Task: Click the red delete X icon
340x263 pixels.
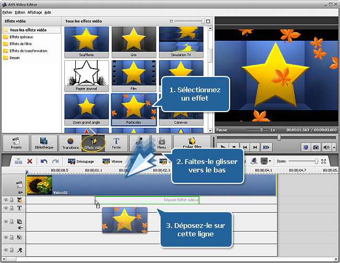Action: [30, 161]
